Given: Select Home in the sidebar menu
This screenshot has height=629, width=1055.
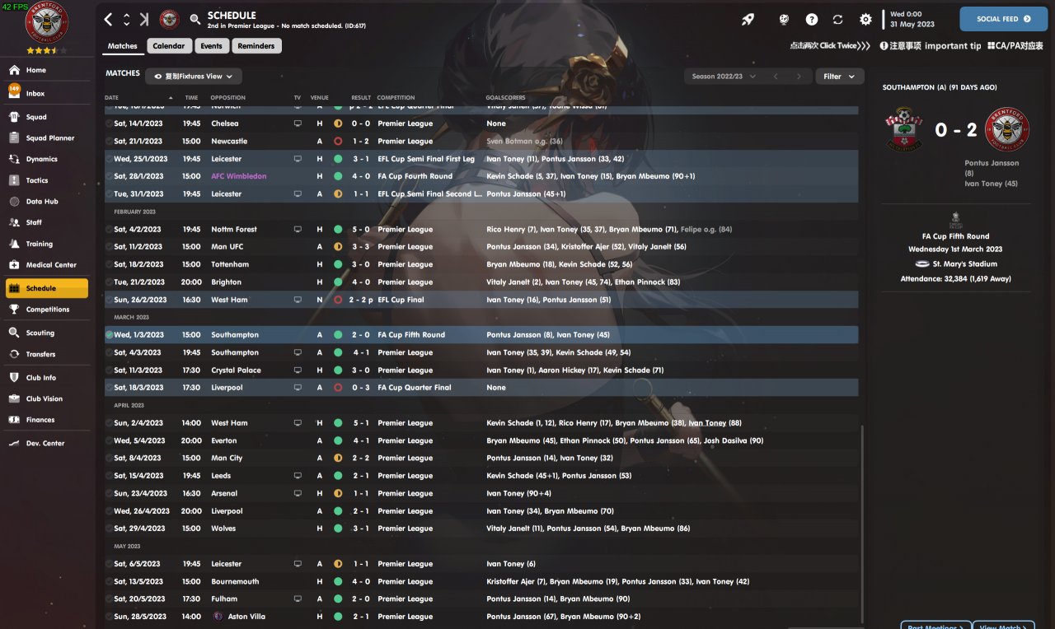Looking at the screenshot, I should pyautogui.click(x=45, y=70).
